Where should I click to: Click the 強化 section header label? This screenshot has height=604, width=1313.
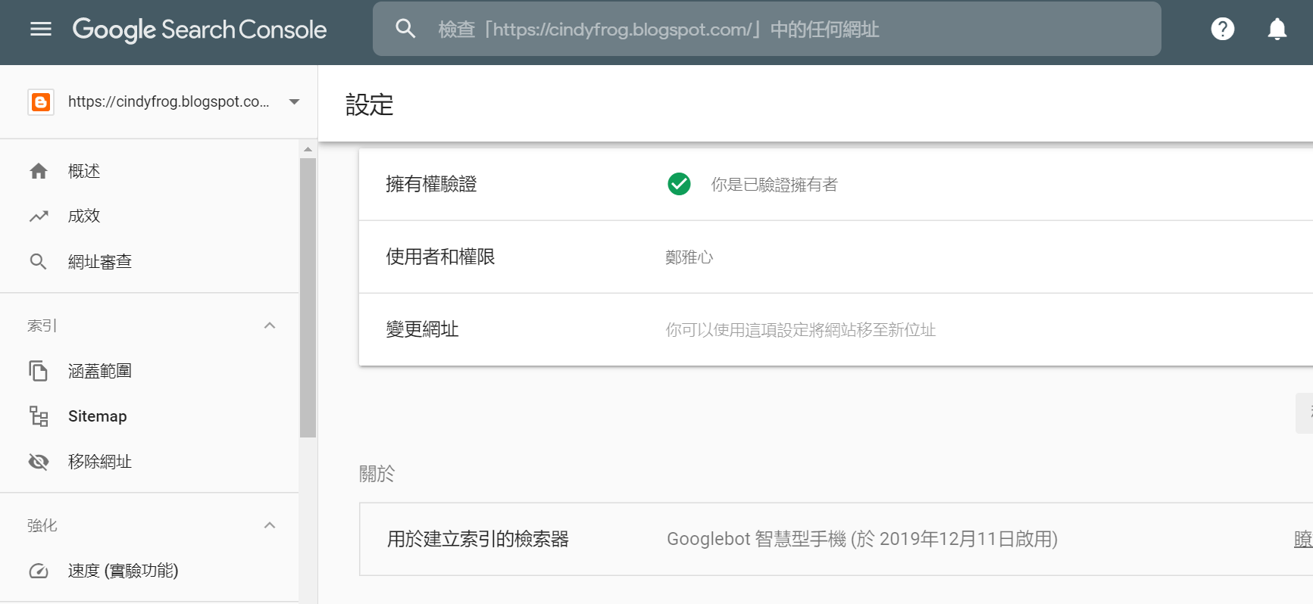click(x=42, y=525)
